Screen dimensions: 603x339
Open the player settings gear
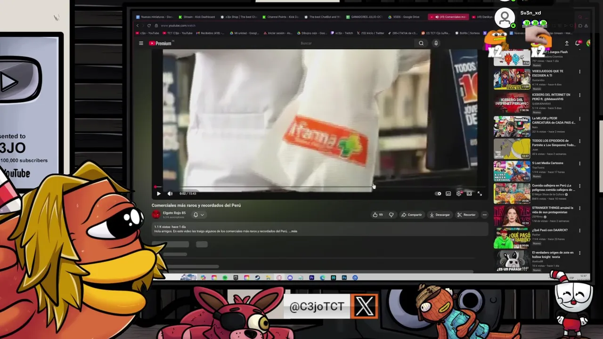point(459,194)
